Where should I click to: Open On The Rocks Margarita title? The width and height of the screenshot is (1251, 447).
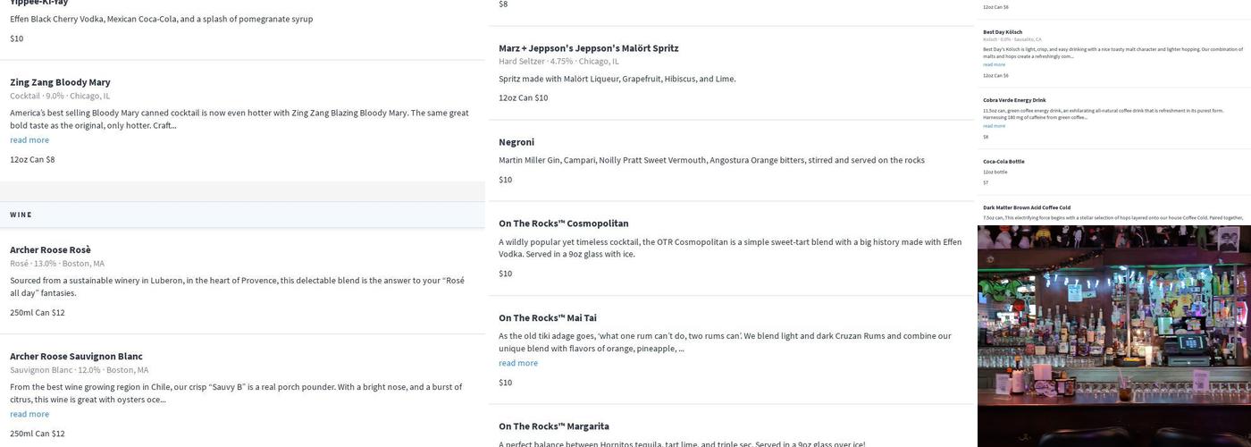[553, 426]
